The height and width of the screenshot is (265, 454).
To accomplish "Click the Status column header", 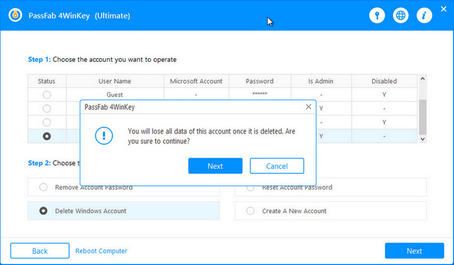I will click(46, 81).
